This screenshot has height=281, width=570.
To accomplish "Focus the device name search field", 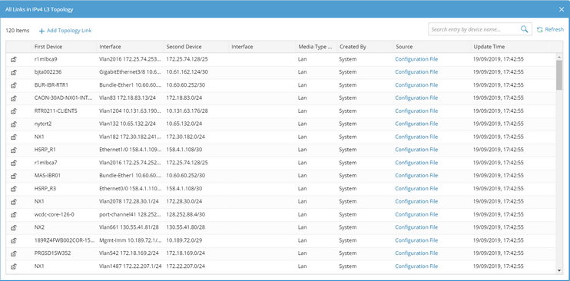I will [474, 29].
